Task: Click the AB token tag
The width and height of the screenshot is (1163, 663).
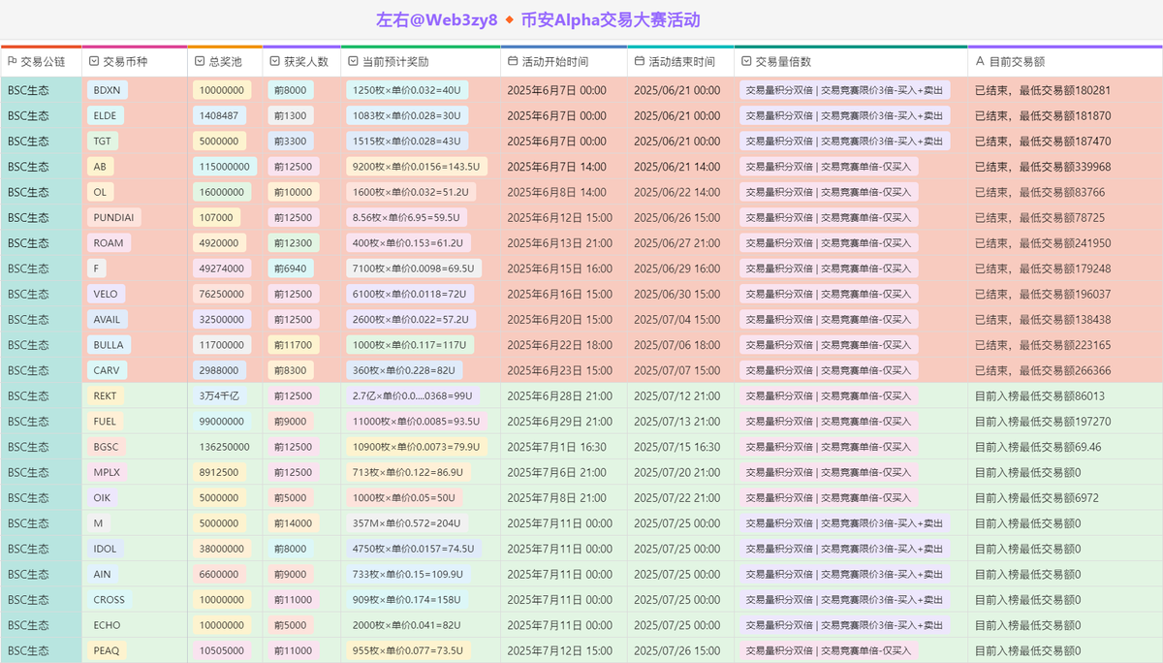Action: (x=100, y=167)
